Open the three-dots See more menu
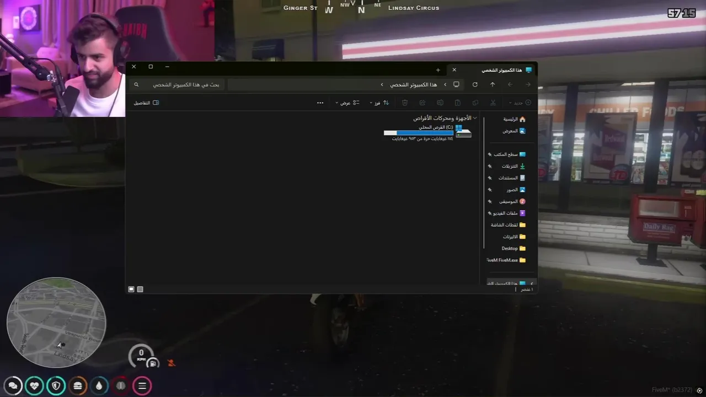This screenshot has width=706, height=397. click(320, 103)
